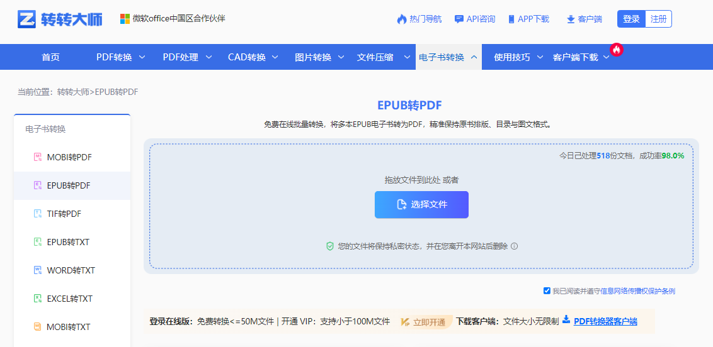Expand the CAD转换 menu chevron
Screen dimensions: 713x347
(x=275, y=57)
